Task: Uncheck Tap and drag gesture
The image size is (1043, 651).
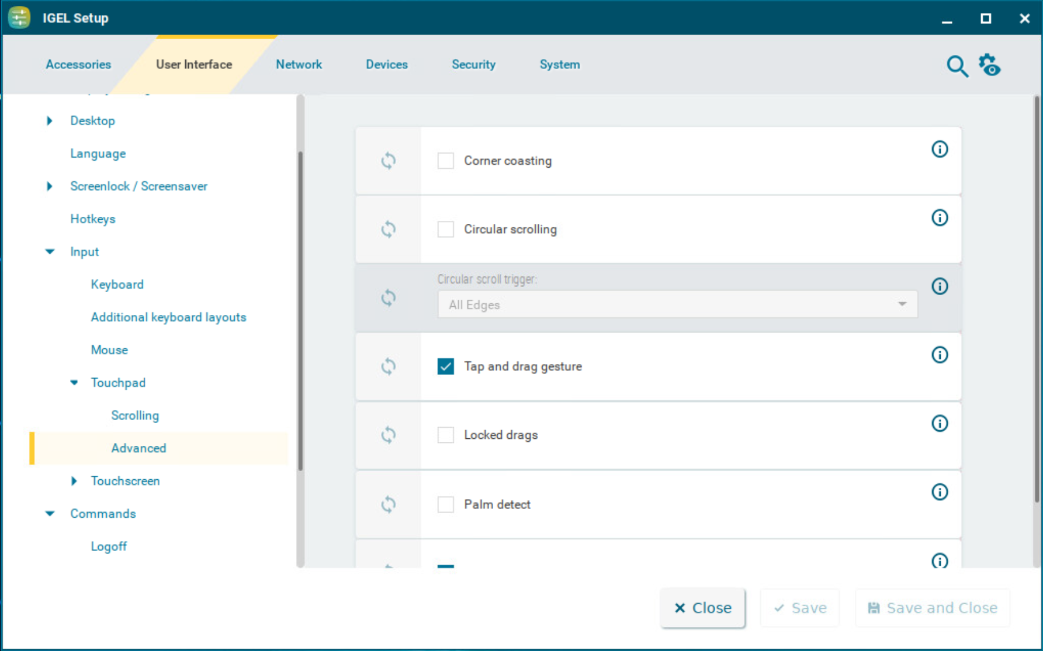Action: click(446, 366)
